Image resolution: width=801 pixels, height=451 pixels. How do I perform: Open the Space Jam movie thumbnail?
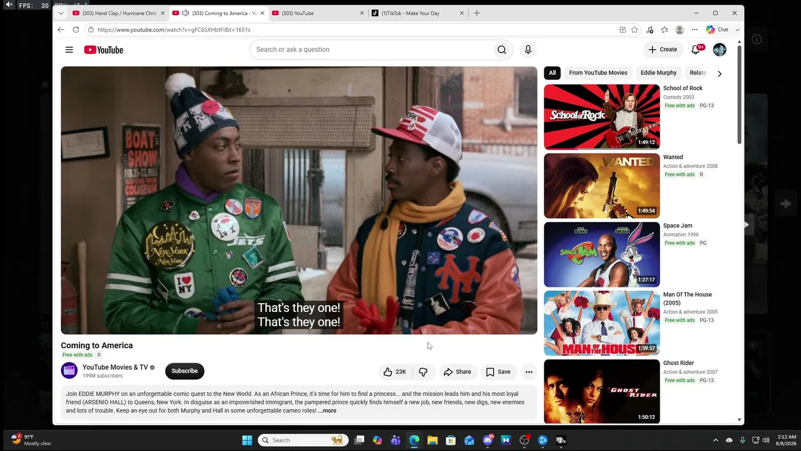coord(602,254)
